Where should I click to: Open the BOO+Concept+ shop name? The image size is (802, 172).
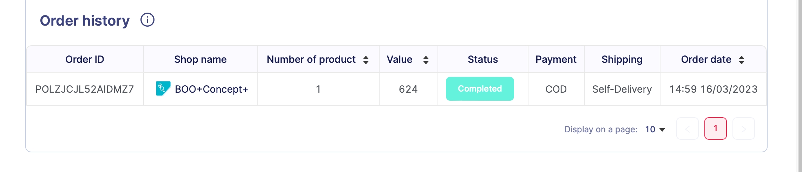point(211,89)
